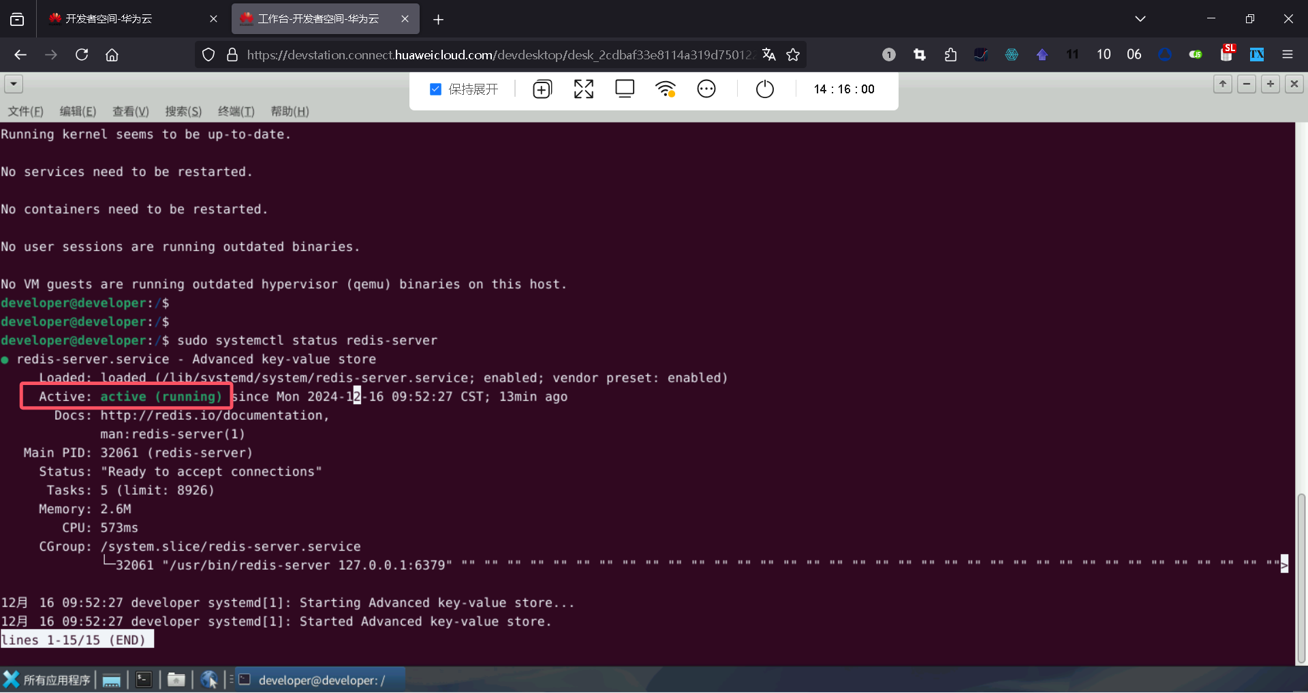Click the 'sudo systemctl status redis-server' command
1308x693 pixels.
(x=307, y=341)
